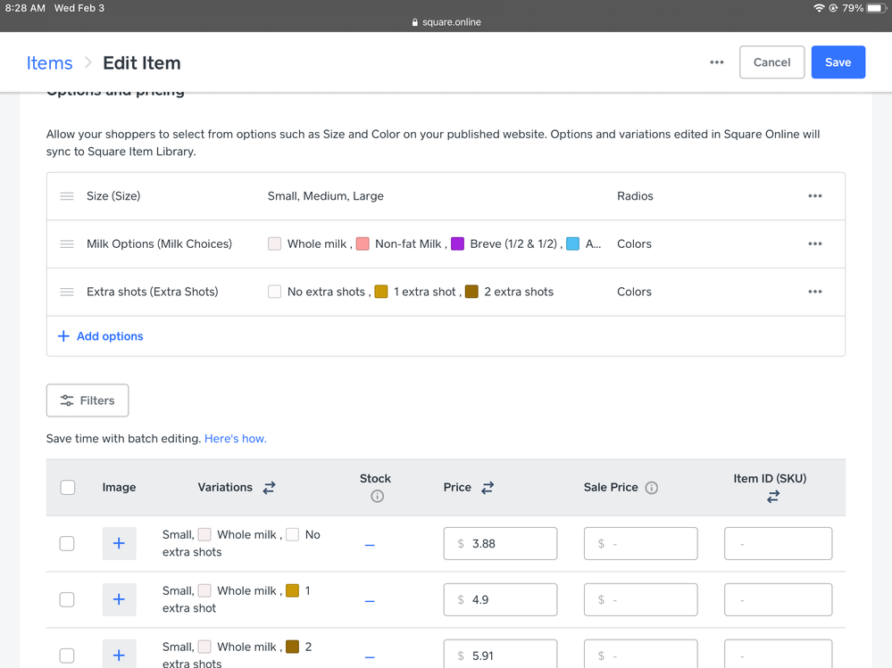Screen dimensions: 892x668
Task: Open more actions for Extra shots option
Action: (x=814, y=292)
